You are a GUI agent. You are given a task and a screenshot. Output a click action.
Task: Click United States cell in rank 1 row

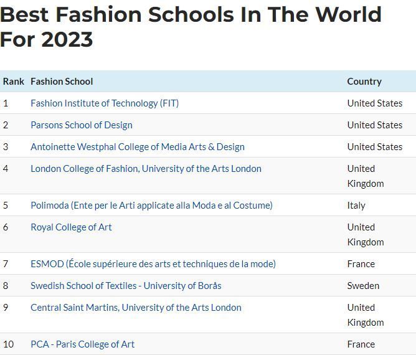[375, 103]
